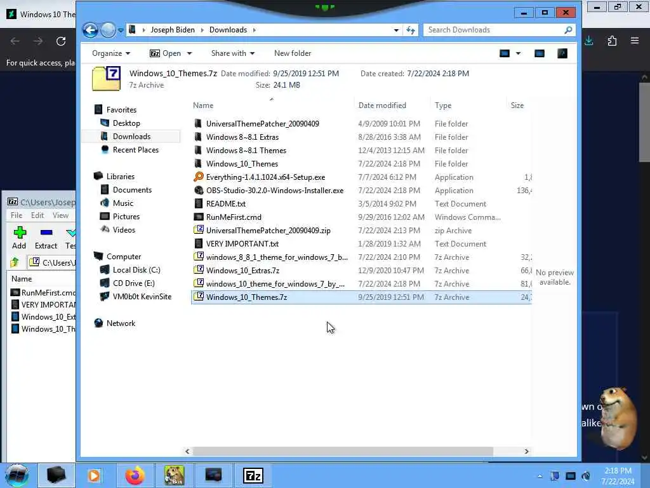Open Documents library

132,190
